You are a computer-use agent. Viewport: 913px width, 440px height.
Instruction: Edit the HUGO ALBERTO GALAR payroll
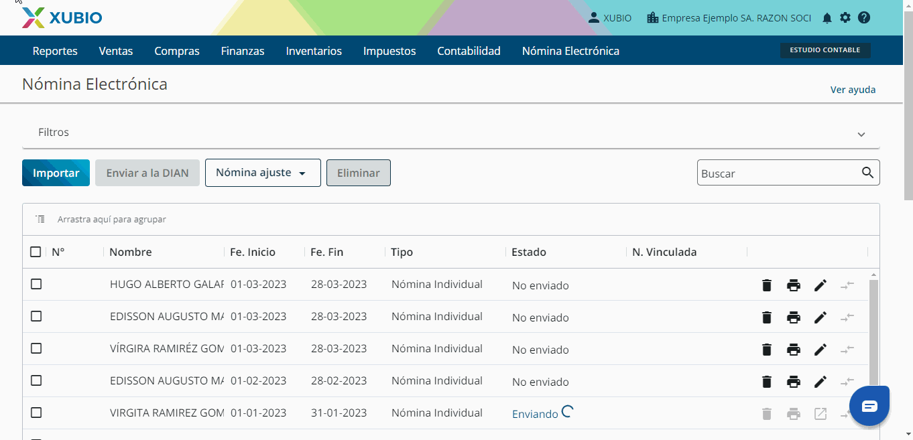pos(820,285)
